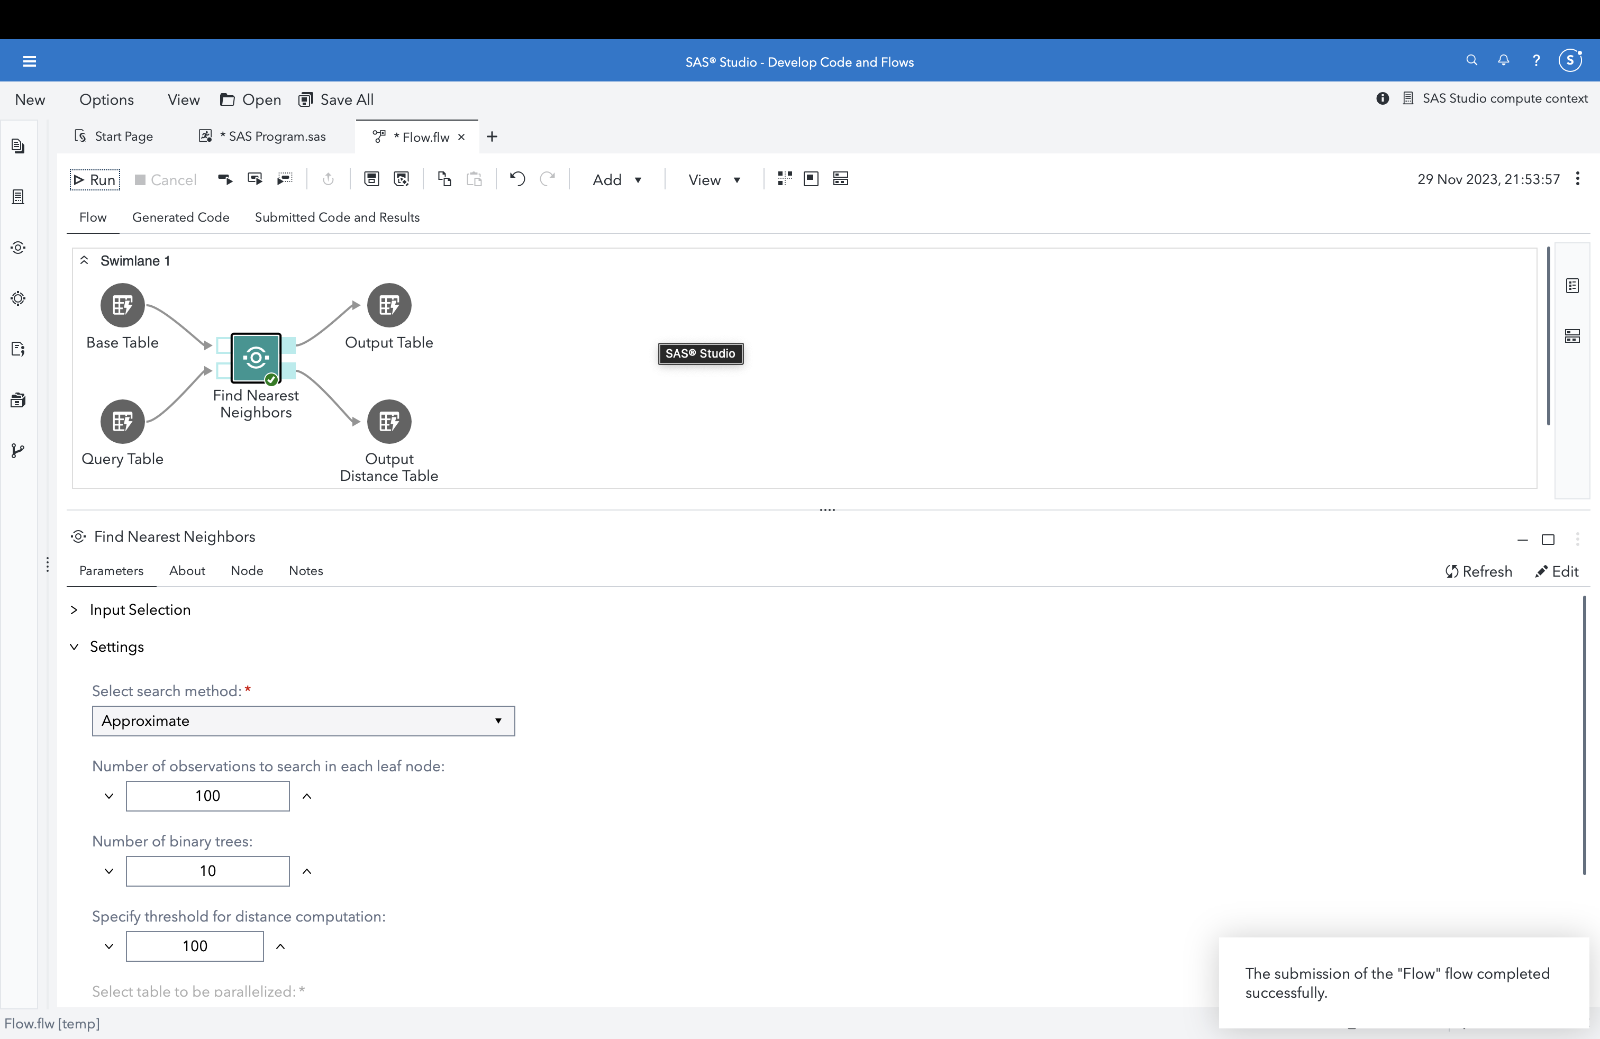Viewport: 1600px width, 1039px height.
Task: Select the Find Nearest Neighbors node
Action: coord(256,358)
